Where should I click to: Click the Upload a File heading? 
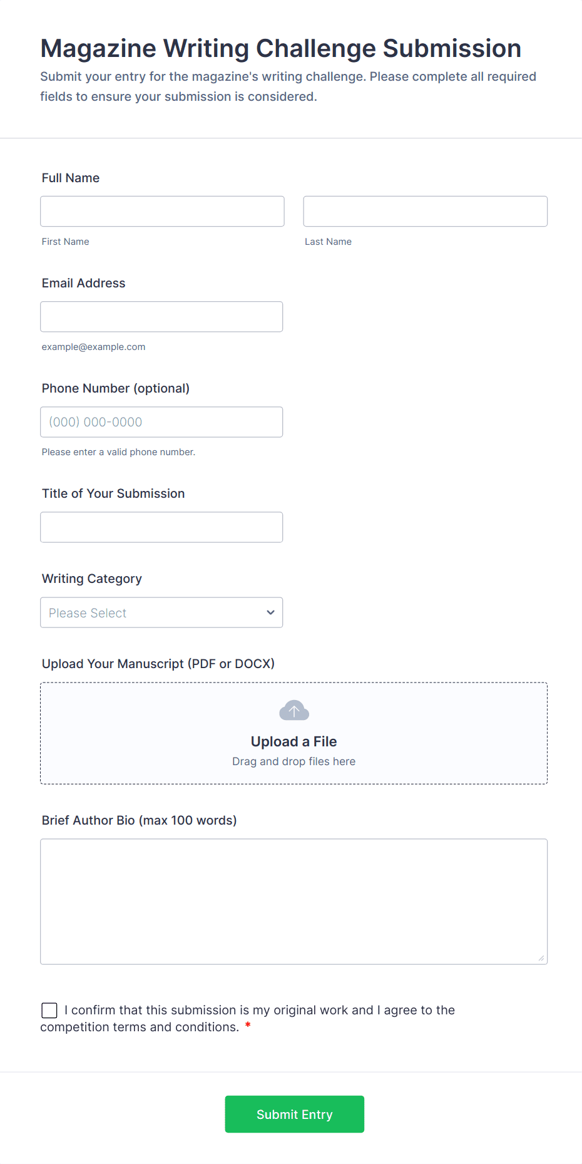coord(294,741)
